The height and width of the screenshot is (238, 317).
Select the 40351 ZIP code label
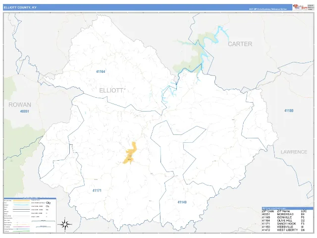(24, 111)
